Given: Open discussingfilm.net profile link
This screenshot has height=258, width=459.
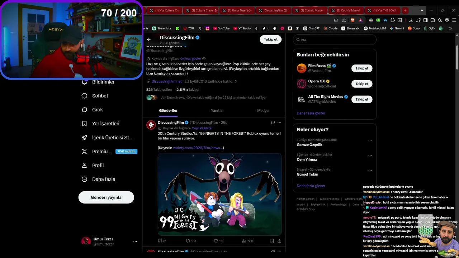Looking at the screenshot, I should 167,81.
